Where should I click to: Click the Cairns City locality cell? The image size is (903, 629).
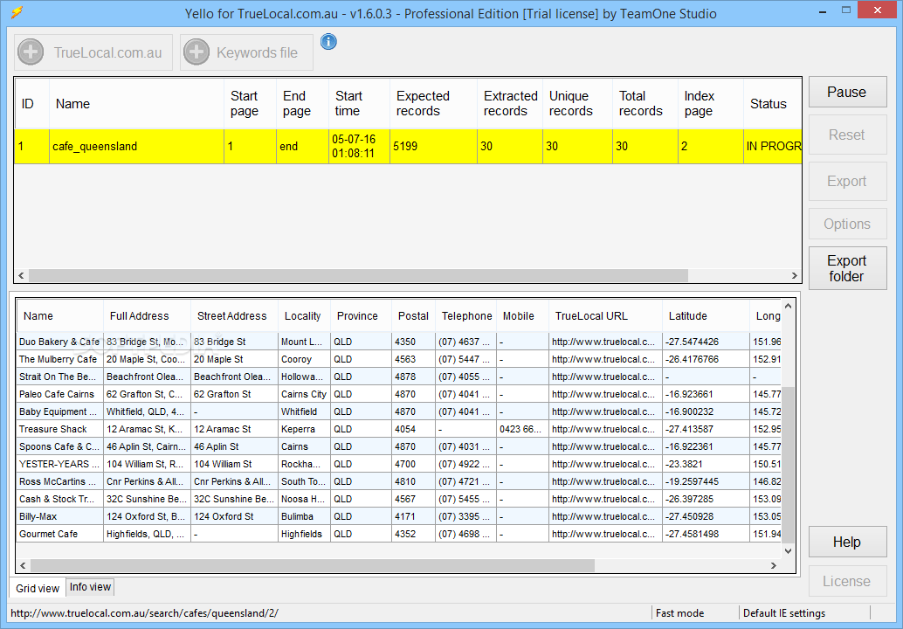click(x=304, y=394)
